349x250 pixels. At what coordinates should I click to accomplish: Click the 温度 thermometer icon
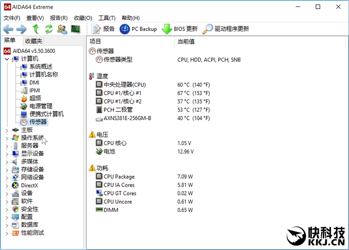(x=92, y=76)
